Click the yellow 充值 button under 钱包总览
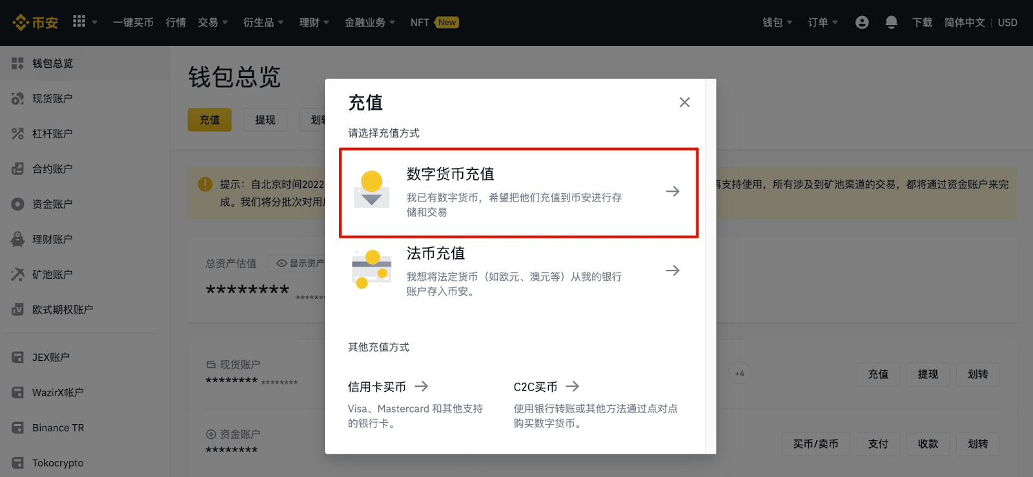This screenshot has height=477, width=1033. pos(210,120)
